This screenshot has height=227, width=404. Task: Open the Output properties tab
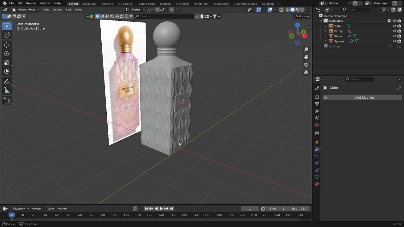click(x=317, y=104)
